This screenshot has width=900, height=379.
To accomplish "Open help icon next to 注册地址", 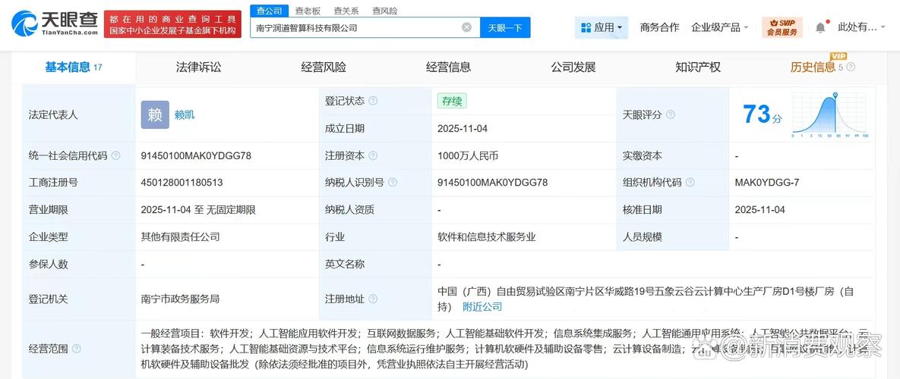I will 373,299.
